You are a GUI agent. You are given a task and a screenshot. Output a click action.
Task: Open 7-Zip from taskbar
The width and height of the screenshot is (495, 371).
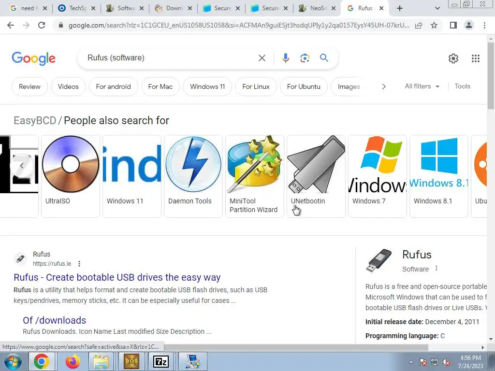(x=160, y=361)
